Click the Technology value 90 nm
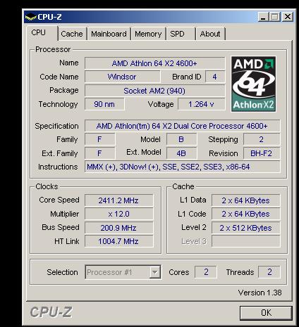 tap(104, 104)
